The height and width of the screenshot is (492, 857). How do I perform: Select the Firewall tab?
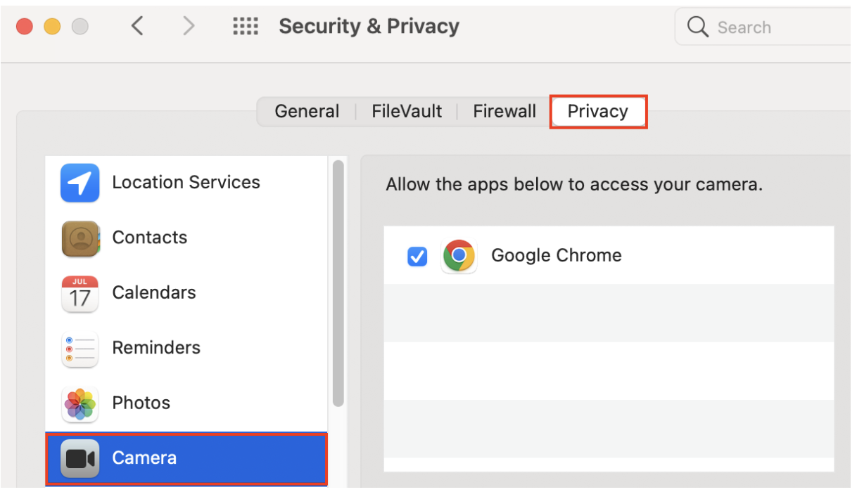click(x=504, y=112)
